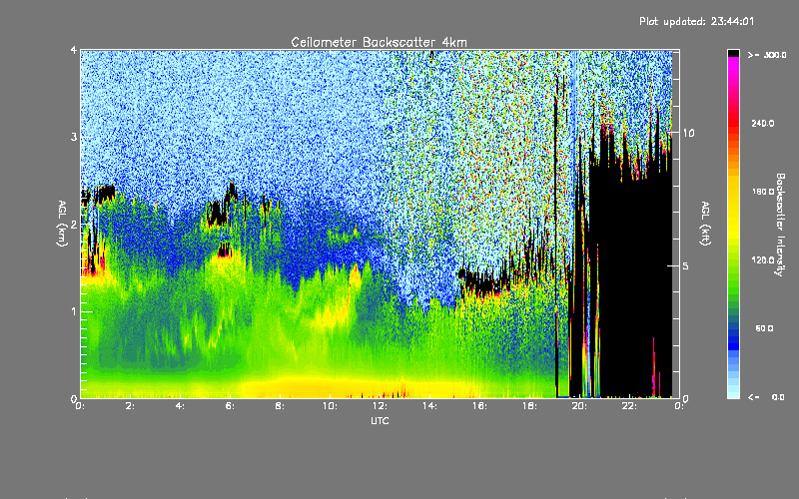The image size is (799, 499).
Task: Select the "16:" UTC tick label
Action: point(480,406)
